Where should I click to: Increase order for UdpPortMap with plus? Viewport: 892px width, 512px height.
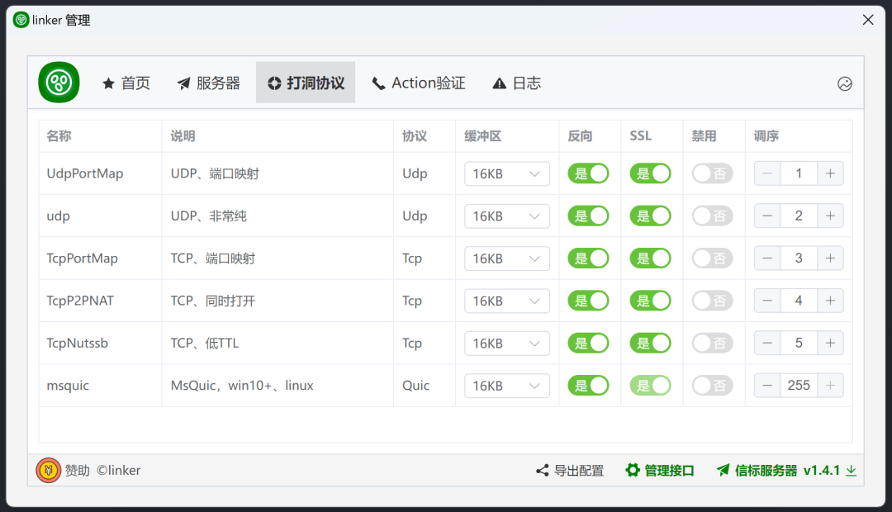[830, 173]
